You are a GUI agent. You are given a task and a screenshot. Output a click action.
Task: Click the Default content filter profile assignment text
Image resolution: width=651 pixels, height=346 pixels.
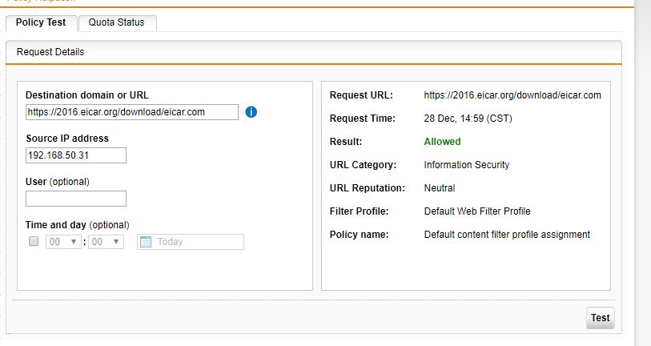pyautogui.click(x=506, y=235)
